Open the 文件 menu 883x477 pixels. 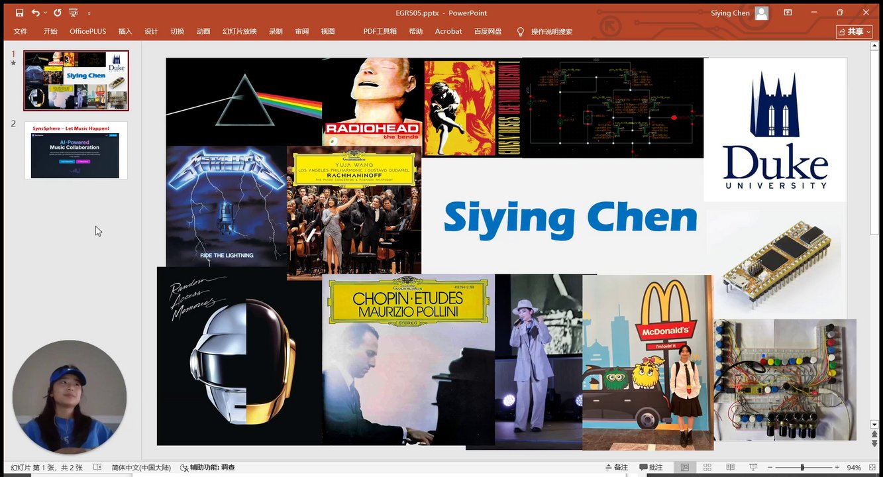coord(21,31)
